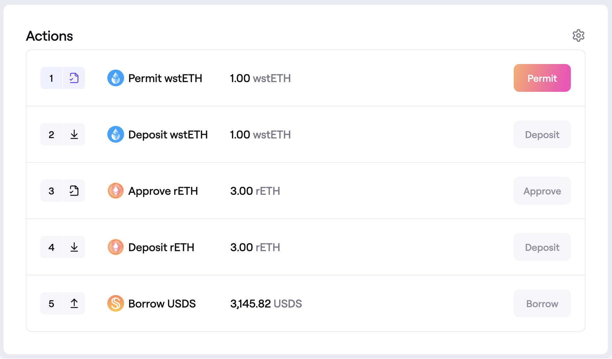Viewport: 612px width, 359px height.
Task: Click the 3,145.82 USDS amount
Action: click(266, 304)
